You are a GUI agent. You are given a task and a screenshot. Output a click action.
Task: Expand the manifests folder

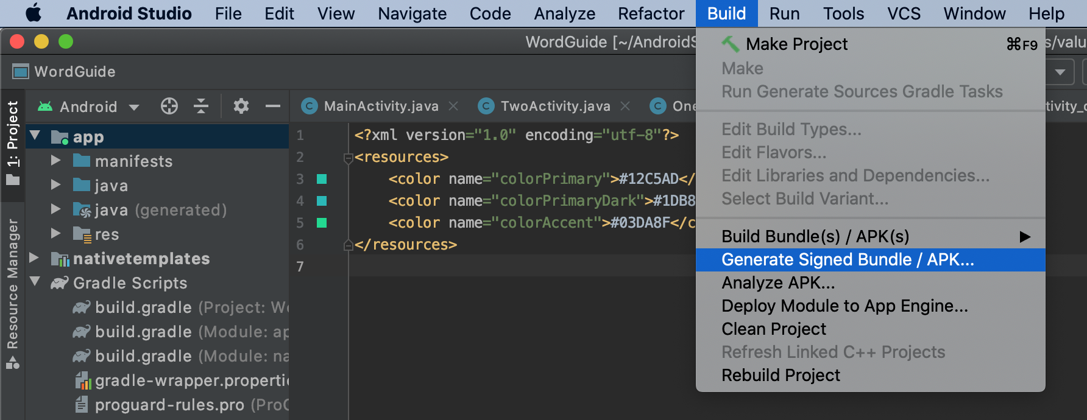click(55, 160)
